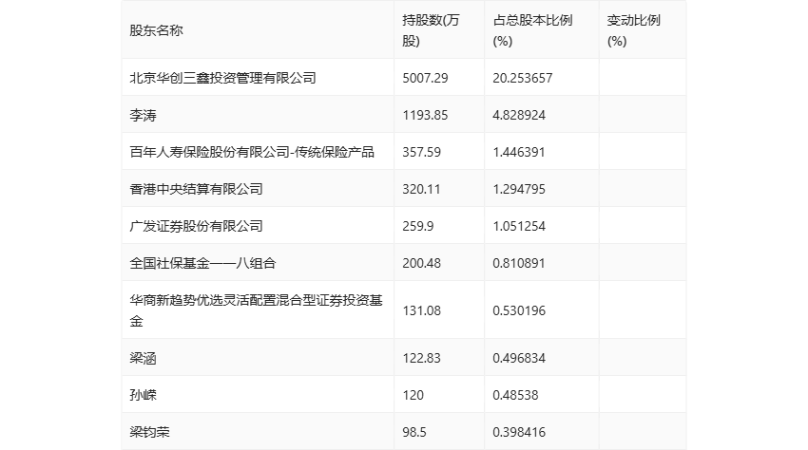The height and width of the screenshot is (450, 808).
Task: Click shareholder 北京华创三鑫投资管理有限公司
Action: coord(222,78)
